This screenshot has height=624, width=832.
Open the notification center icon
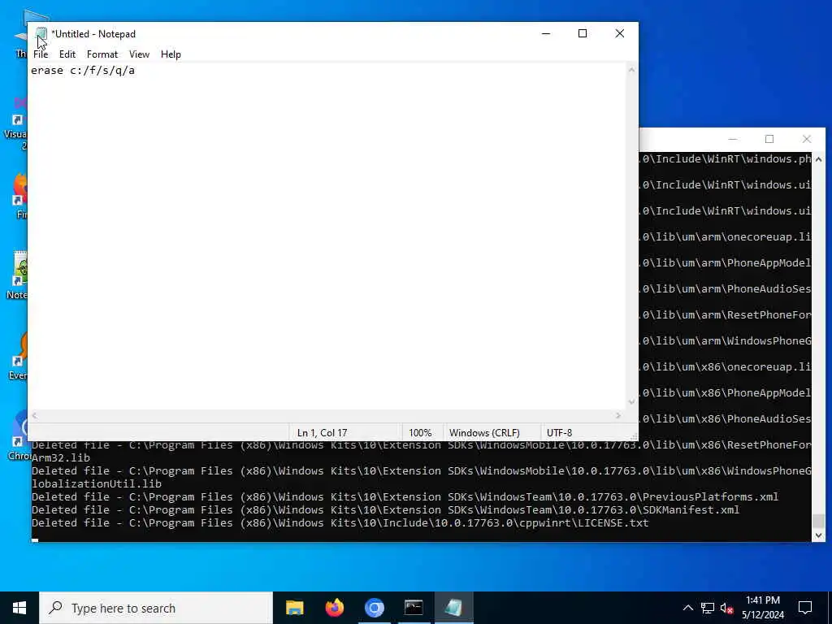coord(805,608)
